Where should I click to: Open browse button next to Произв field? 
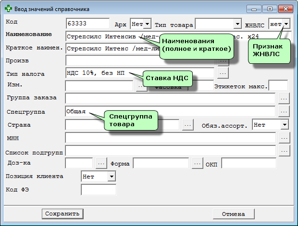point(223,61)
